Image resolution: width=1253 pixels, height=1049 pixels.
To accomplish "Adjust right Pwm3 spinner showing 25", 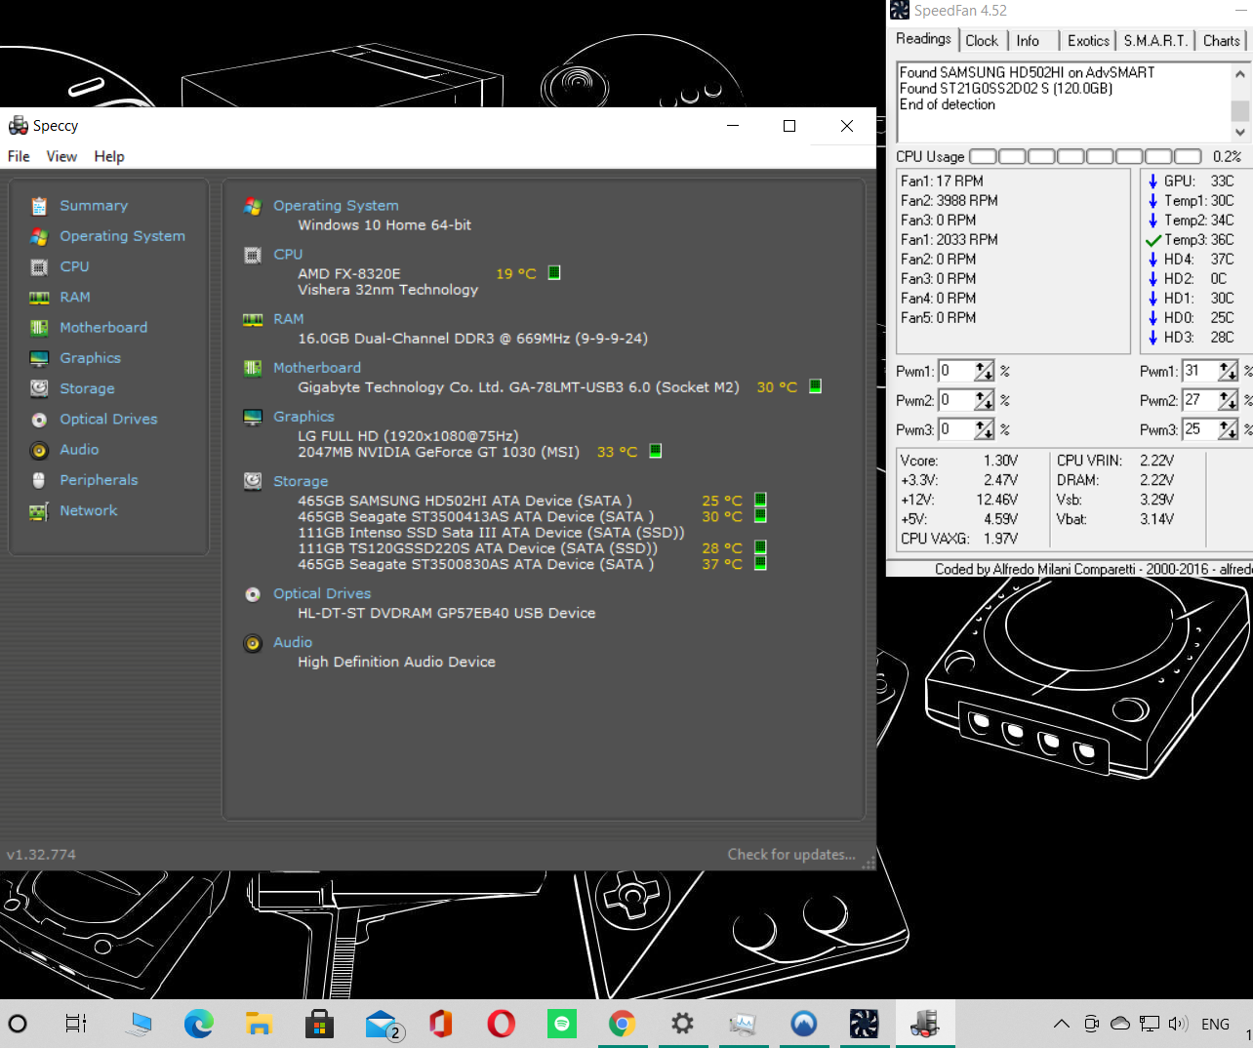I will coord(1228,429).
